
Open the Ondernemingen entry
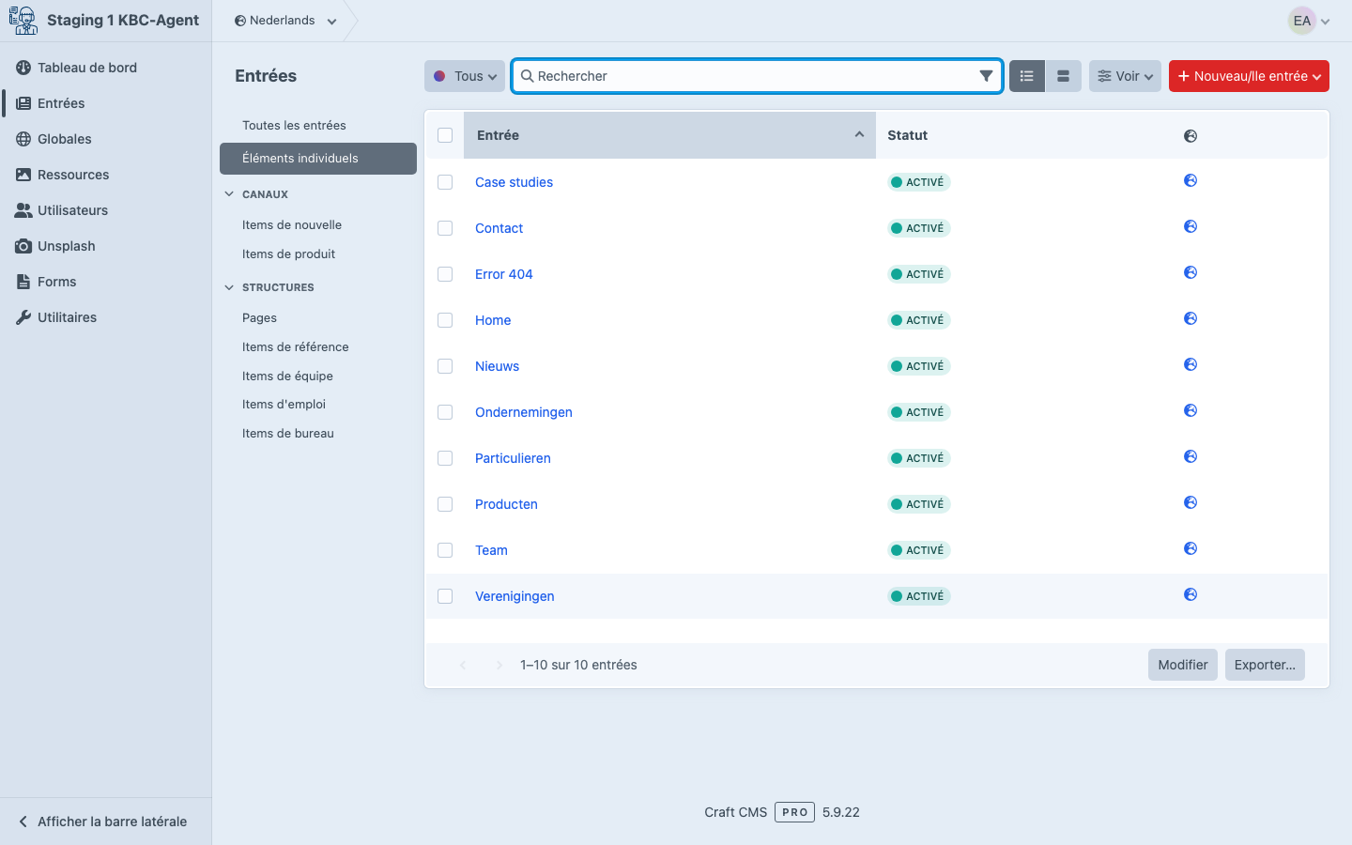point(523,412)
